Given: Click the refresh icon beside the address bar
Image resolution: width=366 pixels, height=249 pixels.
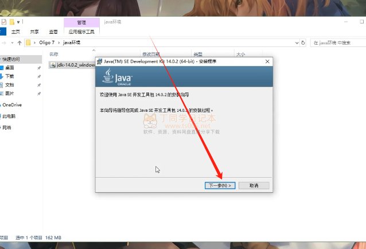Looking at the screenshot, I should 303,42.
